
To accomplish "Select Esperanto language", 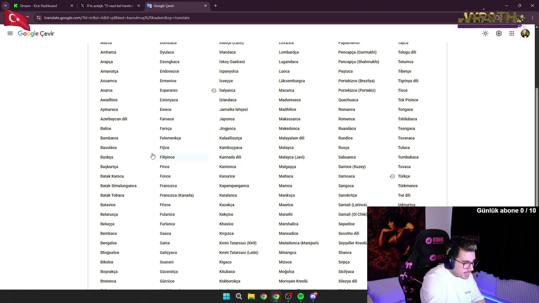I will click(x=168, y=90).
